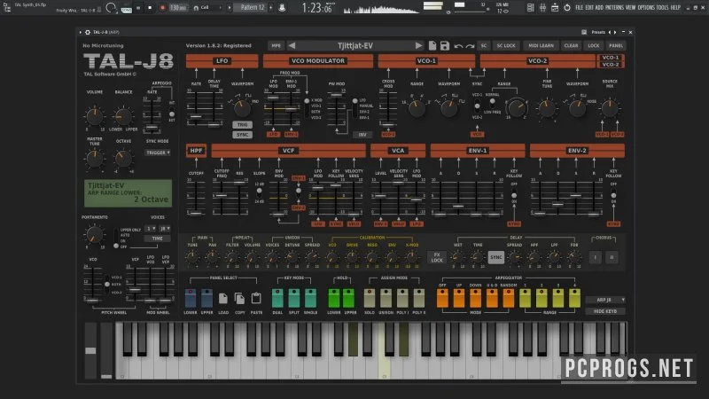Open FL Studio pattern selector Pattern 12

(253, 8)
